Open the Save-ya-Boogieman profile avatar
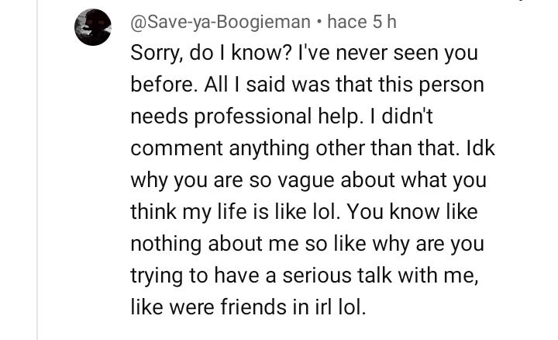 tap(93, 27)
